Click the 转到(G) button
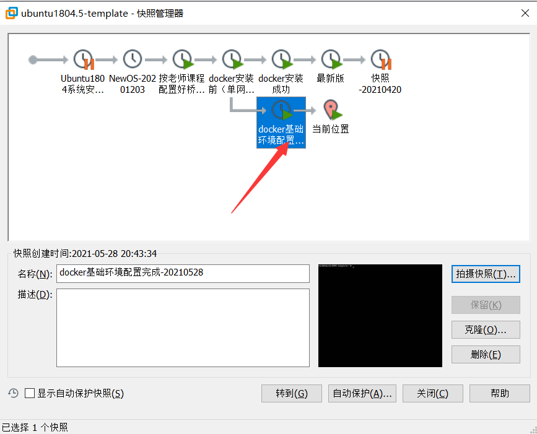The width and height of the screenshot is (537, 434). [292, 393]
